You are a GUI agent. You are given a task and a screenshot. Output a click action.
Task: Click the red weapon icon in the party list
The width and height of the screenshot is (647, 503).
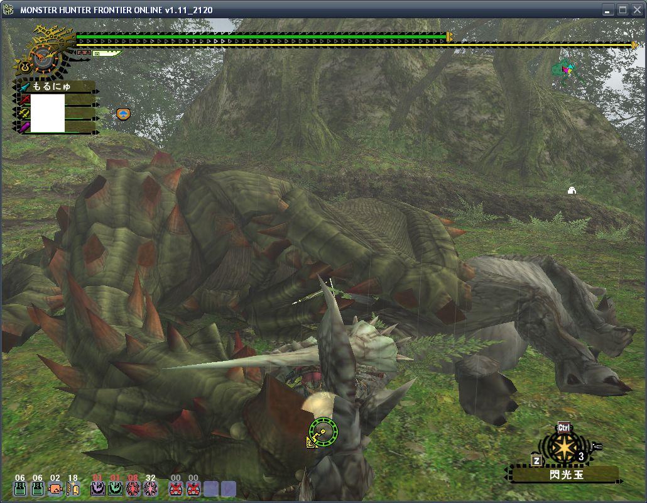25,99
